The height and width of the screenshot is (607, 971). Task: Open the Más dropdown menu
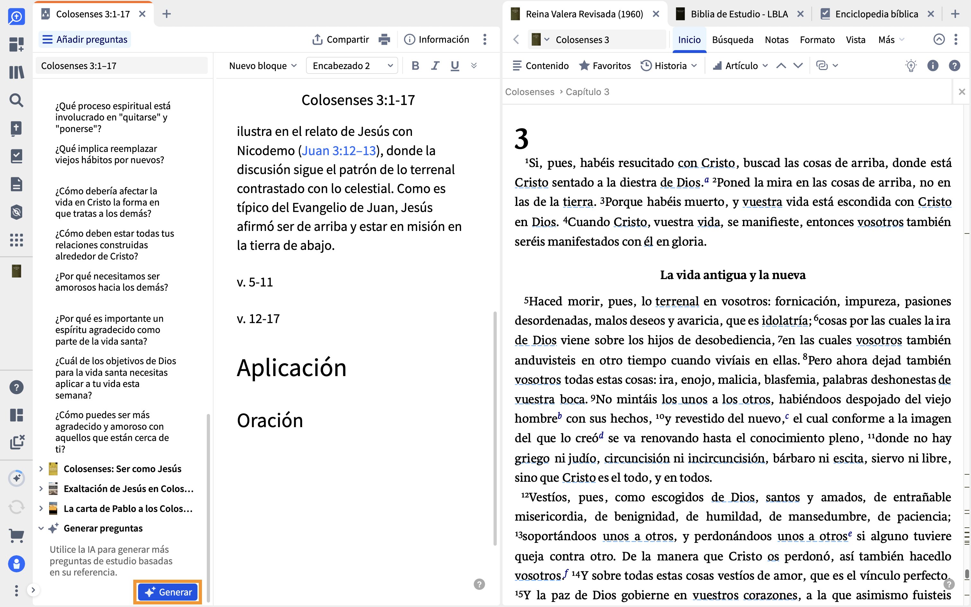(x=891, y=40)
